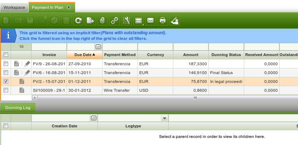Check the FV/6 row checkbox
Image resolution: width=298 pixels, height=145 pixels.
(6, 73)
